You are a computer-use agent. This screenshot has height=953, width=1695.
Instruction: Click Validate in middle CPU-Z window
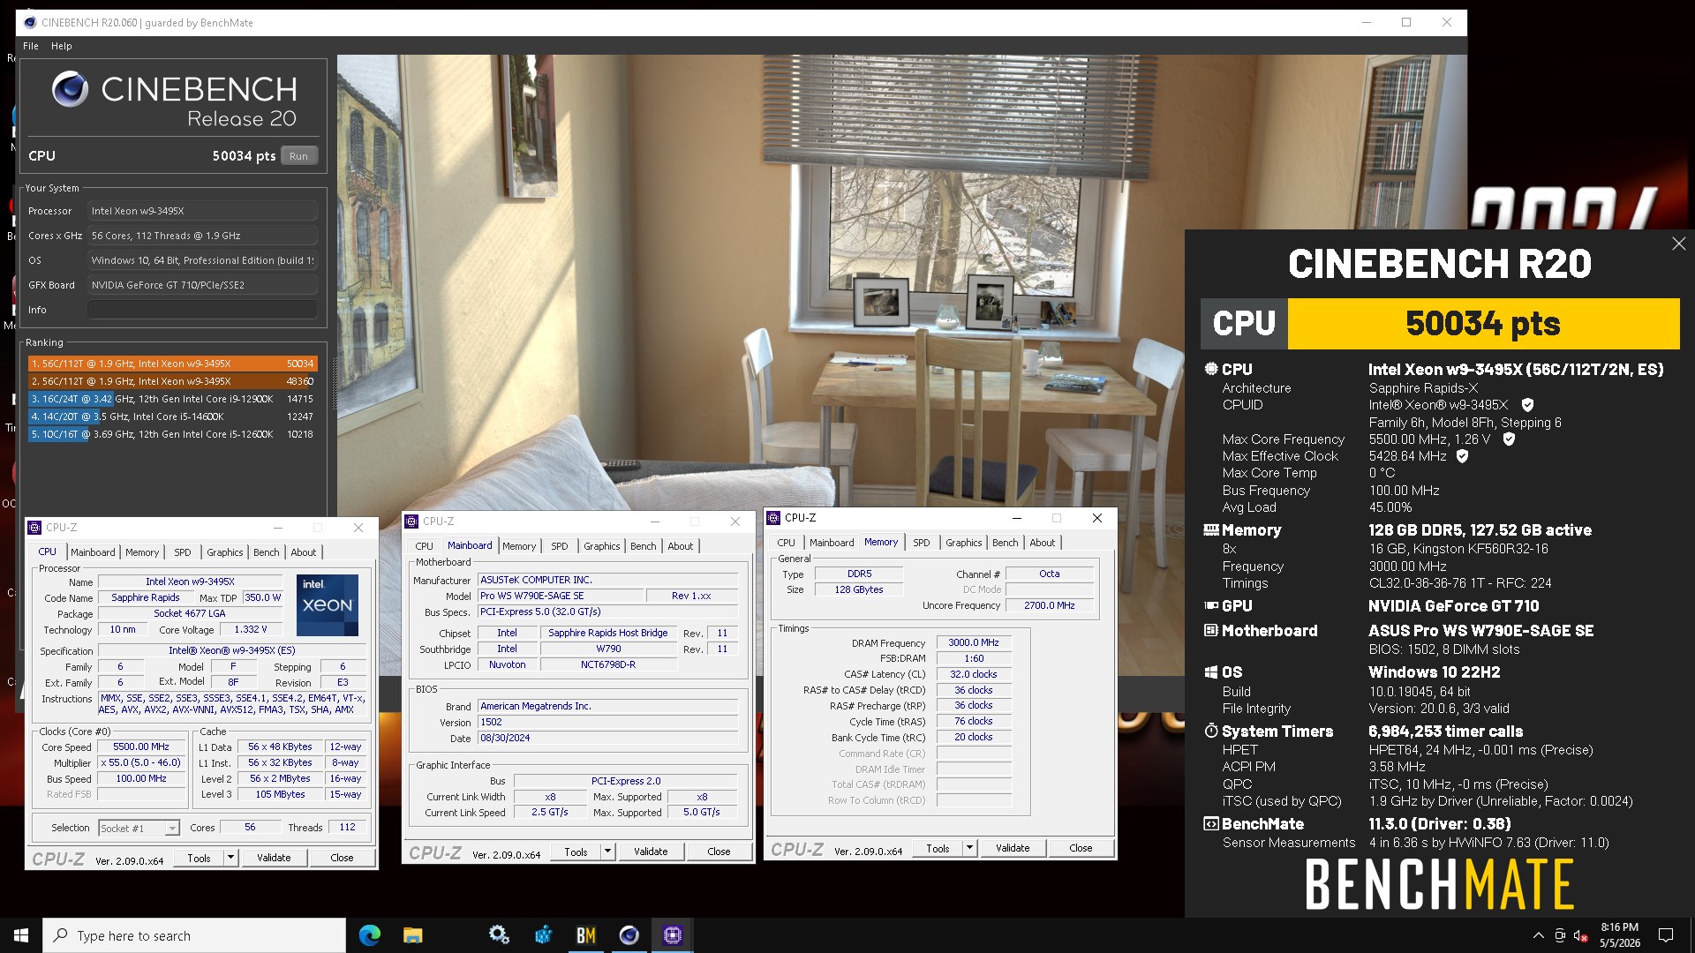[651, 852]
